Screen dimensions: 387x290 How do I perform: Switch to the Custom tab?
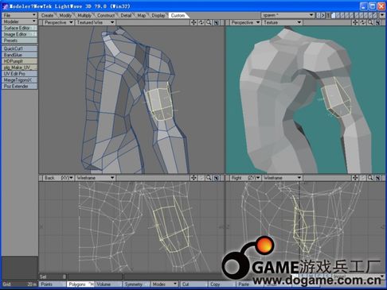[178, 15]
